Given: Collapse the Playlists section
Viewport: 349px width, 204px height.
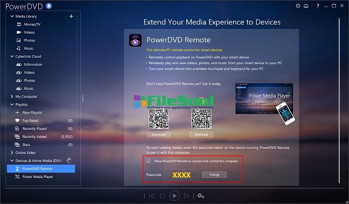Looking at the screenshot, I should [x=12, y=104].
